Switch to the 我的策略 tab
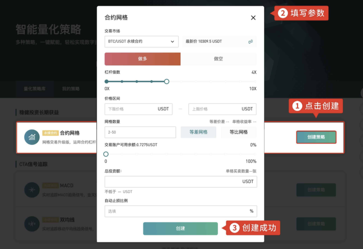Viewport: 363px width, 249px height. (71, 89)
